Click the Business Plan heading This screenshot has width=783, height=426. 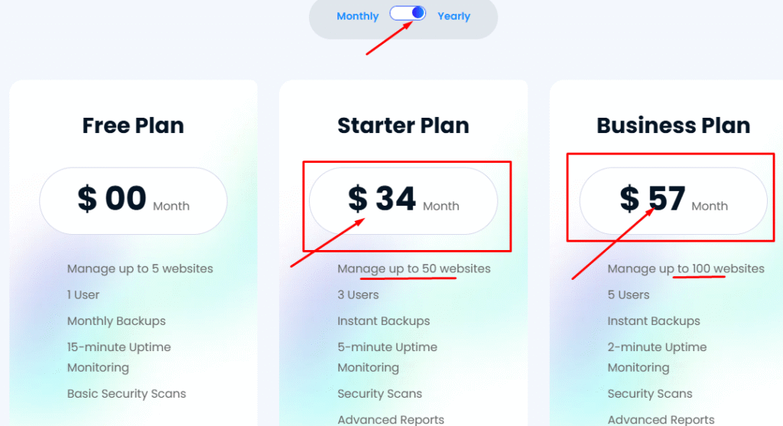(x=673, y=125)
